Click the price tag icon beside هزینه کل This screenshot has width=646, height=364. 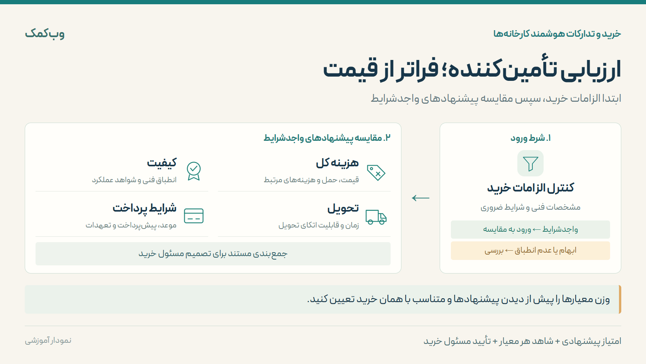click(x=376, y=173)
